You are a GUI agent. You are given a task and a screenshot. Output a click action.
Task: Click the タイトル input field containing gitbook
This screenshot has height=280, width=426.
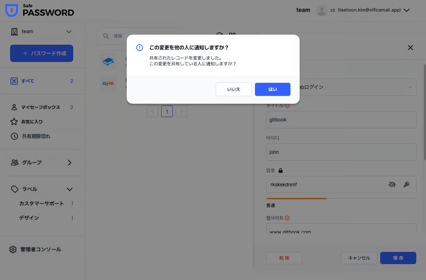pyautogui.click(x=341, y=120)
